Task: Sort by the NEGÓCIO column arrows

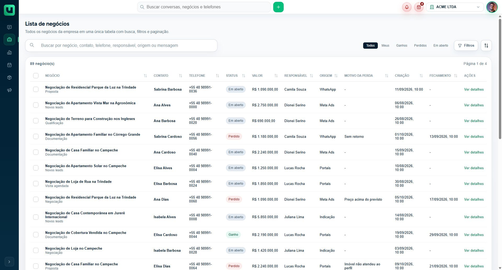Action: pos(145,76)
